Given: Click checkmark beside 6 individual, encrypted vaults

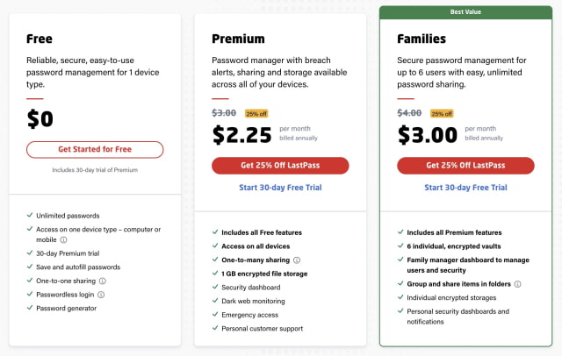Looking at the screenshot, I should 400,246.
